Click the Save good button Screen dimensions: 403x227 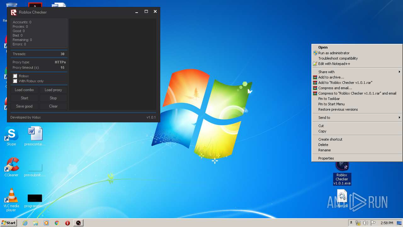pyautogui.click(x=24, y=106)
